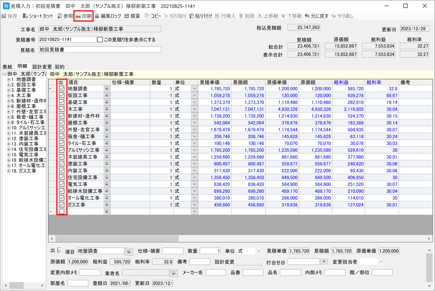Expand the 4. 木工事 tree node
This screenshot has height=291, width=435.
(x=9, y=96)
